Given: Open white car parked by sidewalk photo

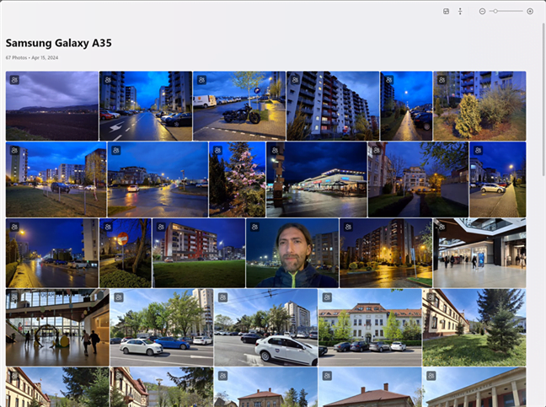Looking at the screenshot, I should pyautogui.click(x=498, y=179).
